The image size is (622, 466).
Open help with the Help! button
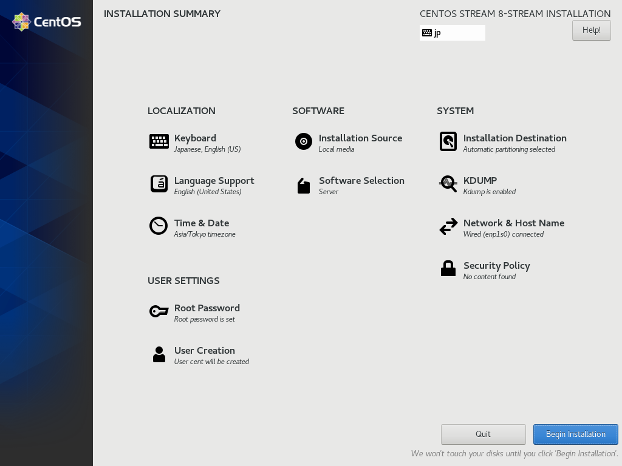[592, 30]
